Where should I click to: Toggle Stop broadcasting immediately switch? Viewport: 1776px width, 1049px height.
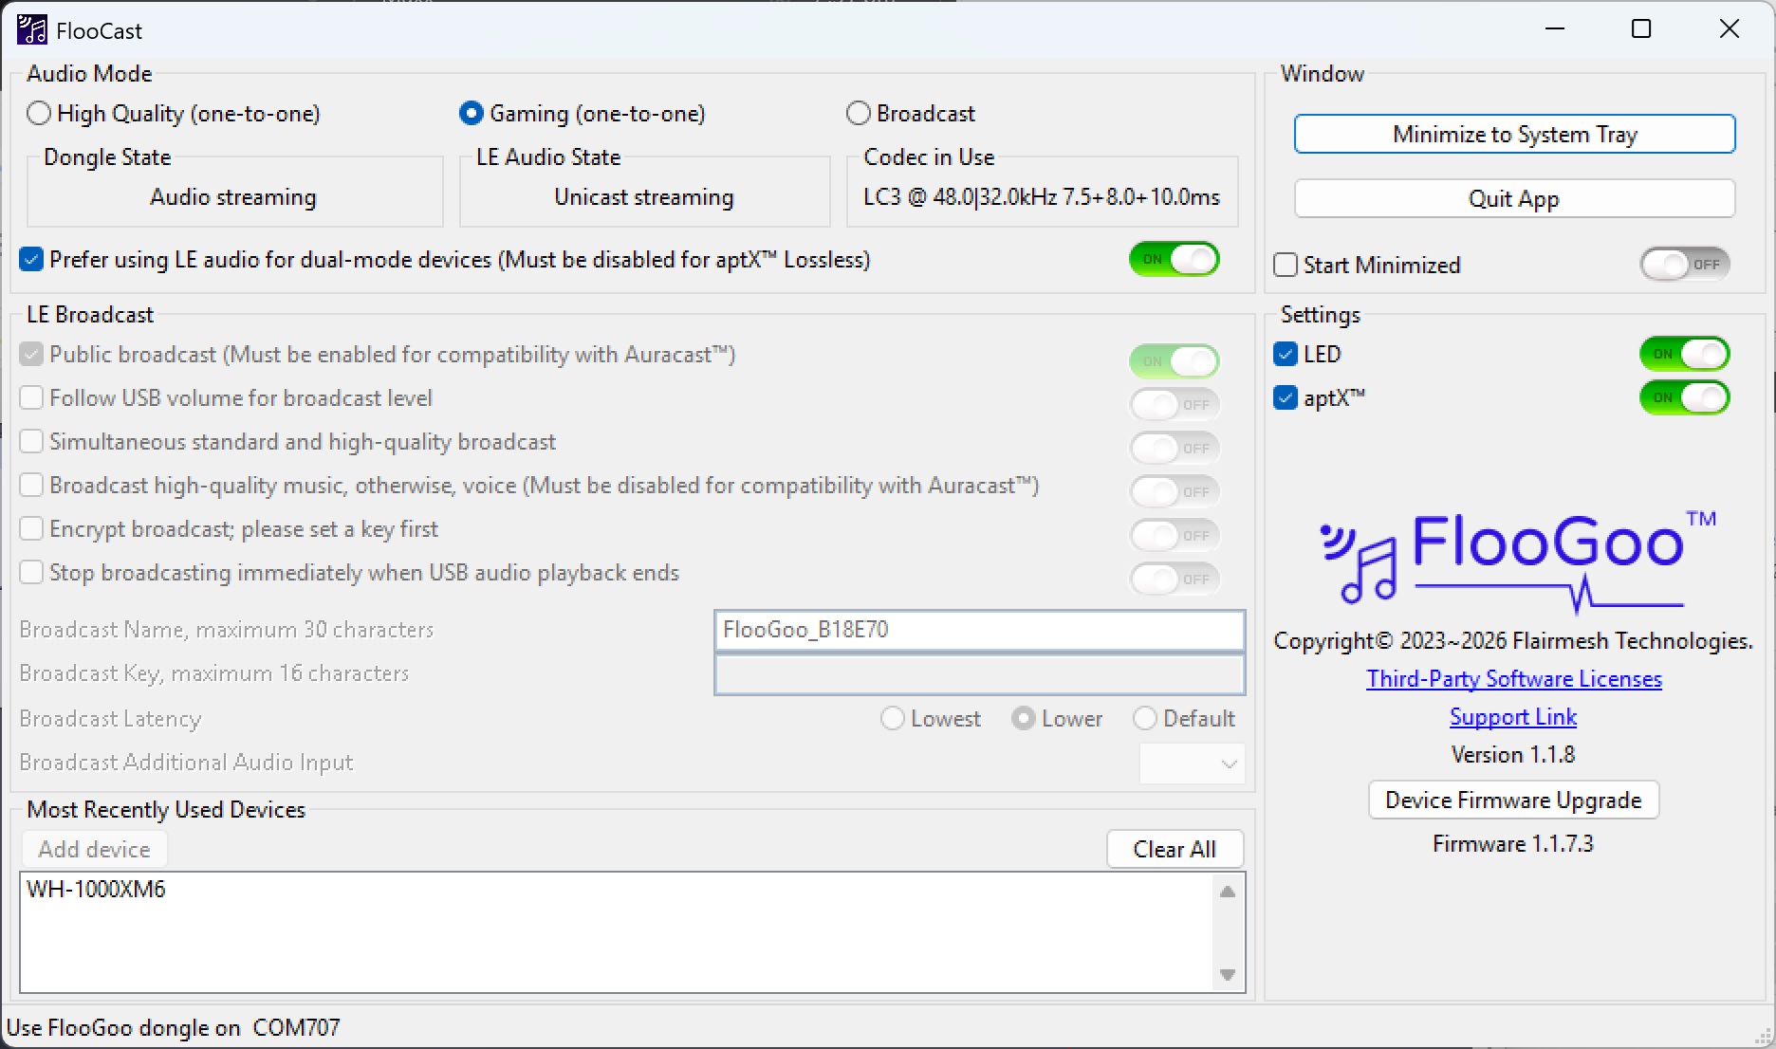1175,580
